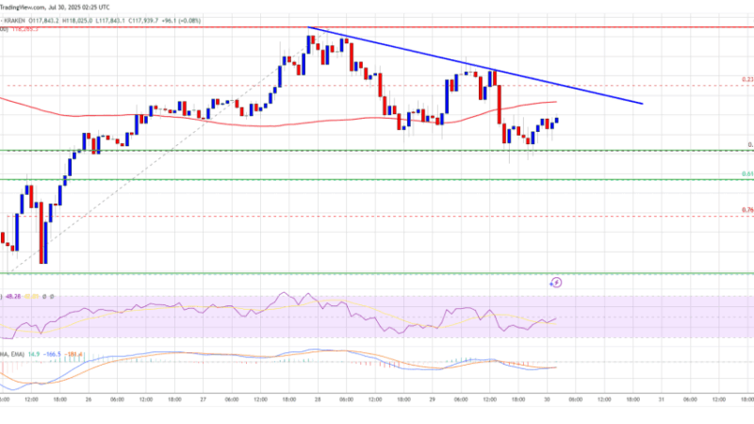This screenshot has height=424, width=754.
Task: Click the blue MACD value −166.5
Action: click(52, 354)
